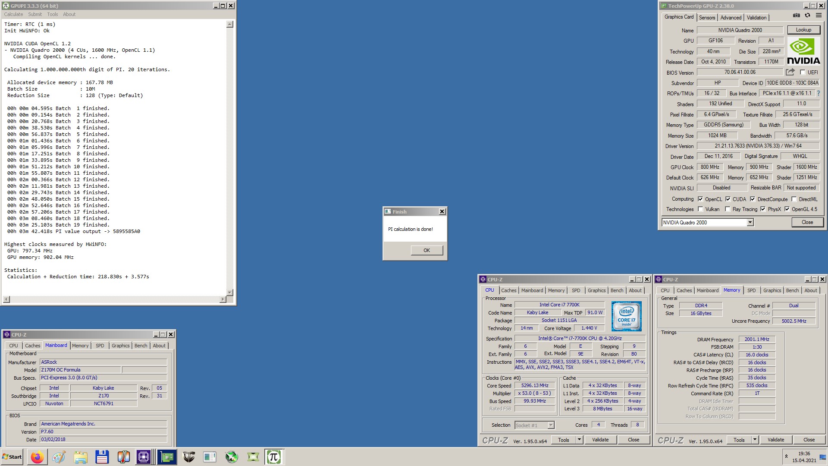Toggle the DirectCompute checkbox
Image resolution: width=828 pixels, height=466 pixels.
coord(753,199)
